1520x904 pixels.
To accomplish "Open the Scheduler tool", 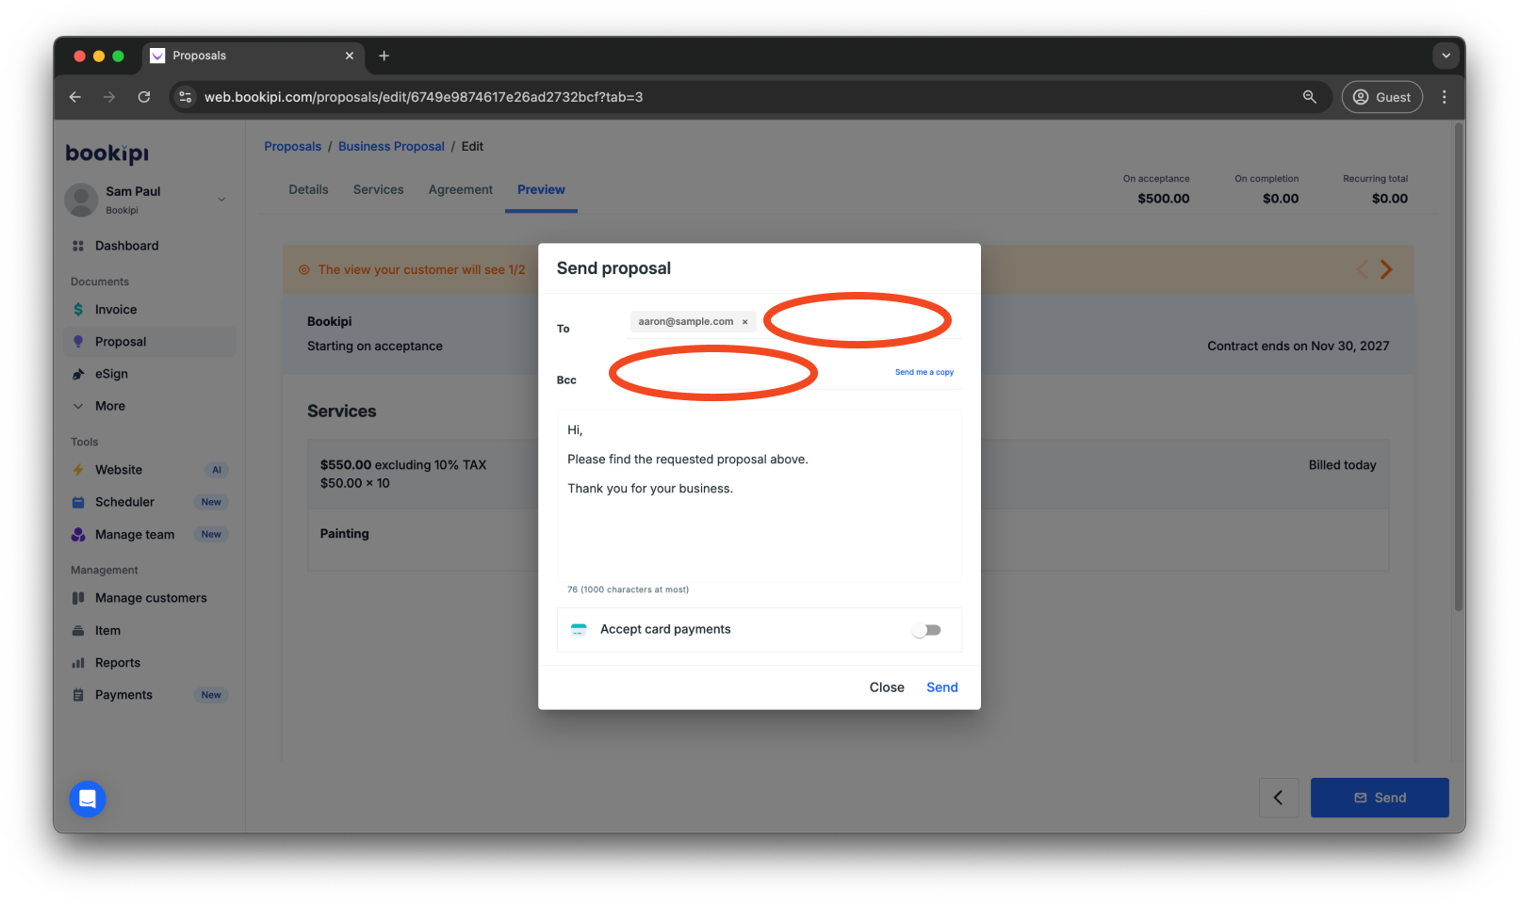I will [x=123, y=501].
